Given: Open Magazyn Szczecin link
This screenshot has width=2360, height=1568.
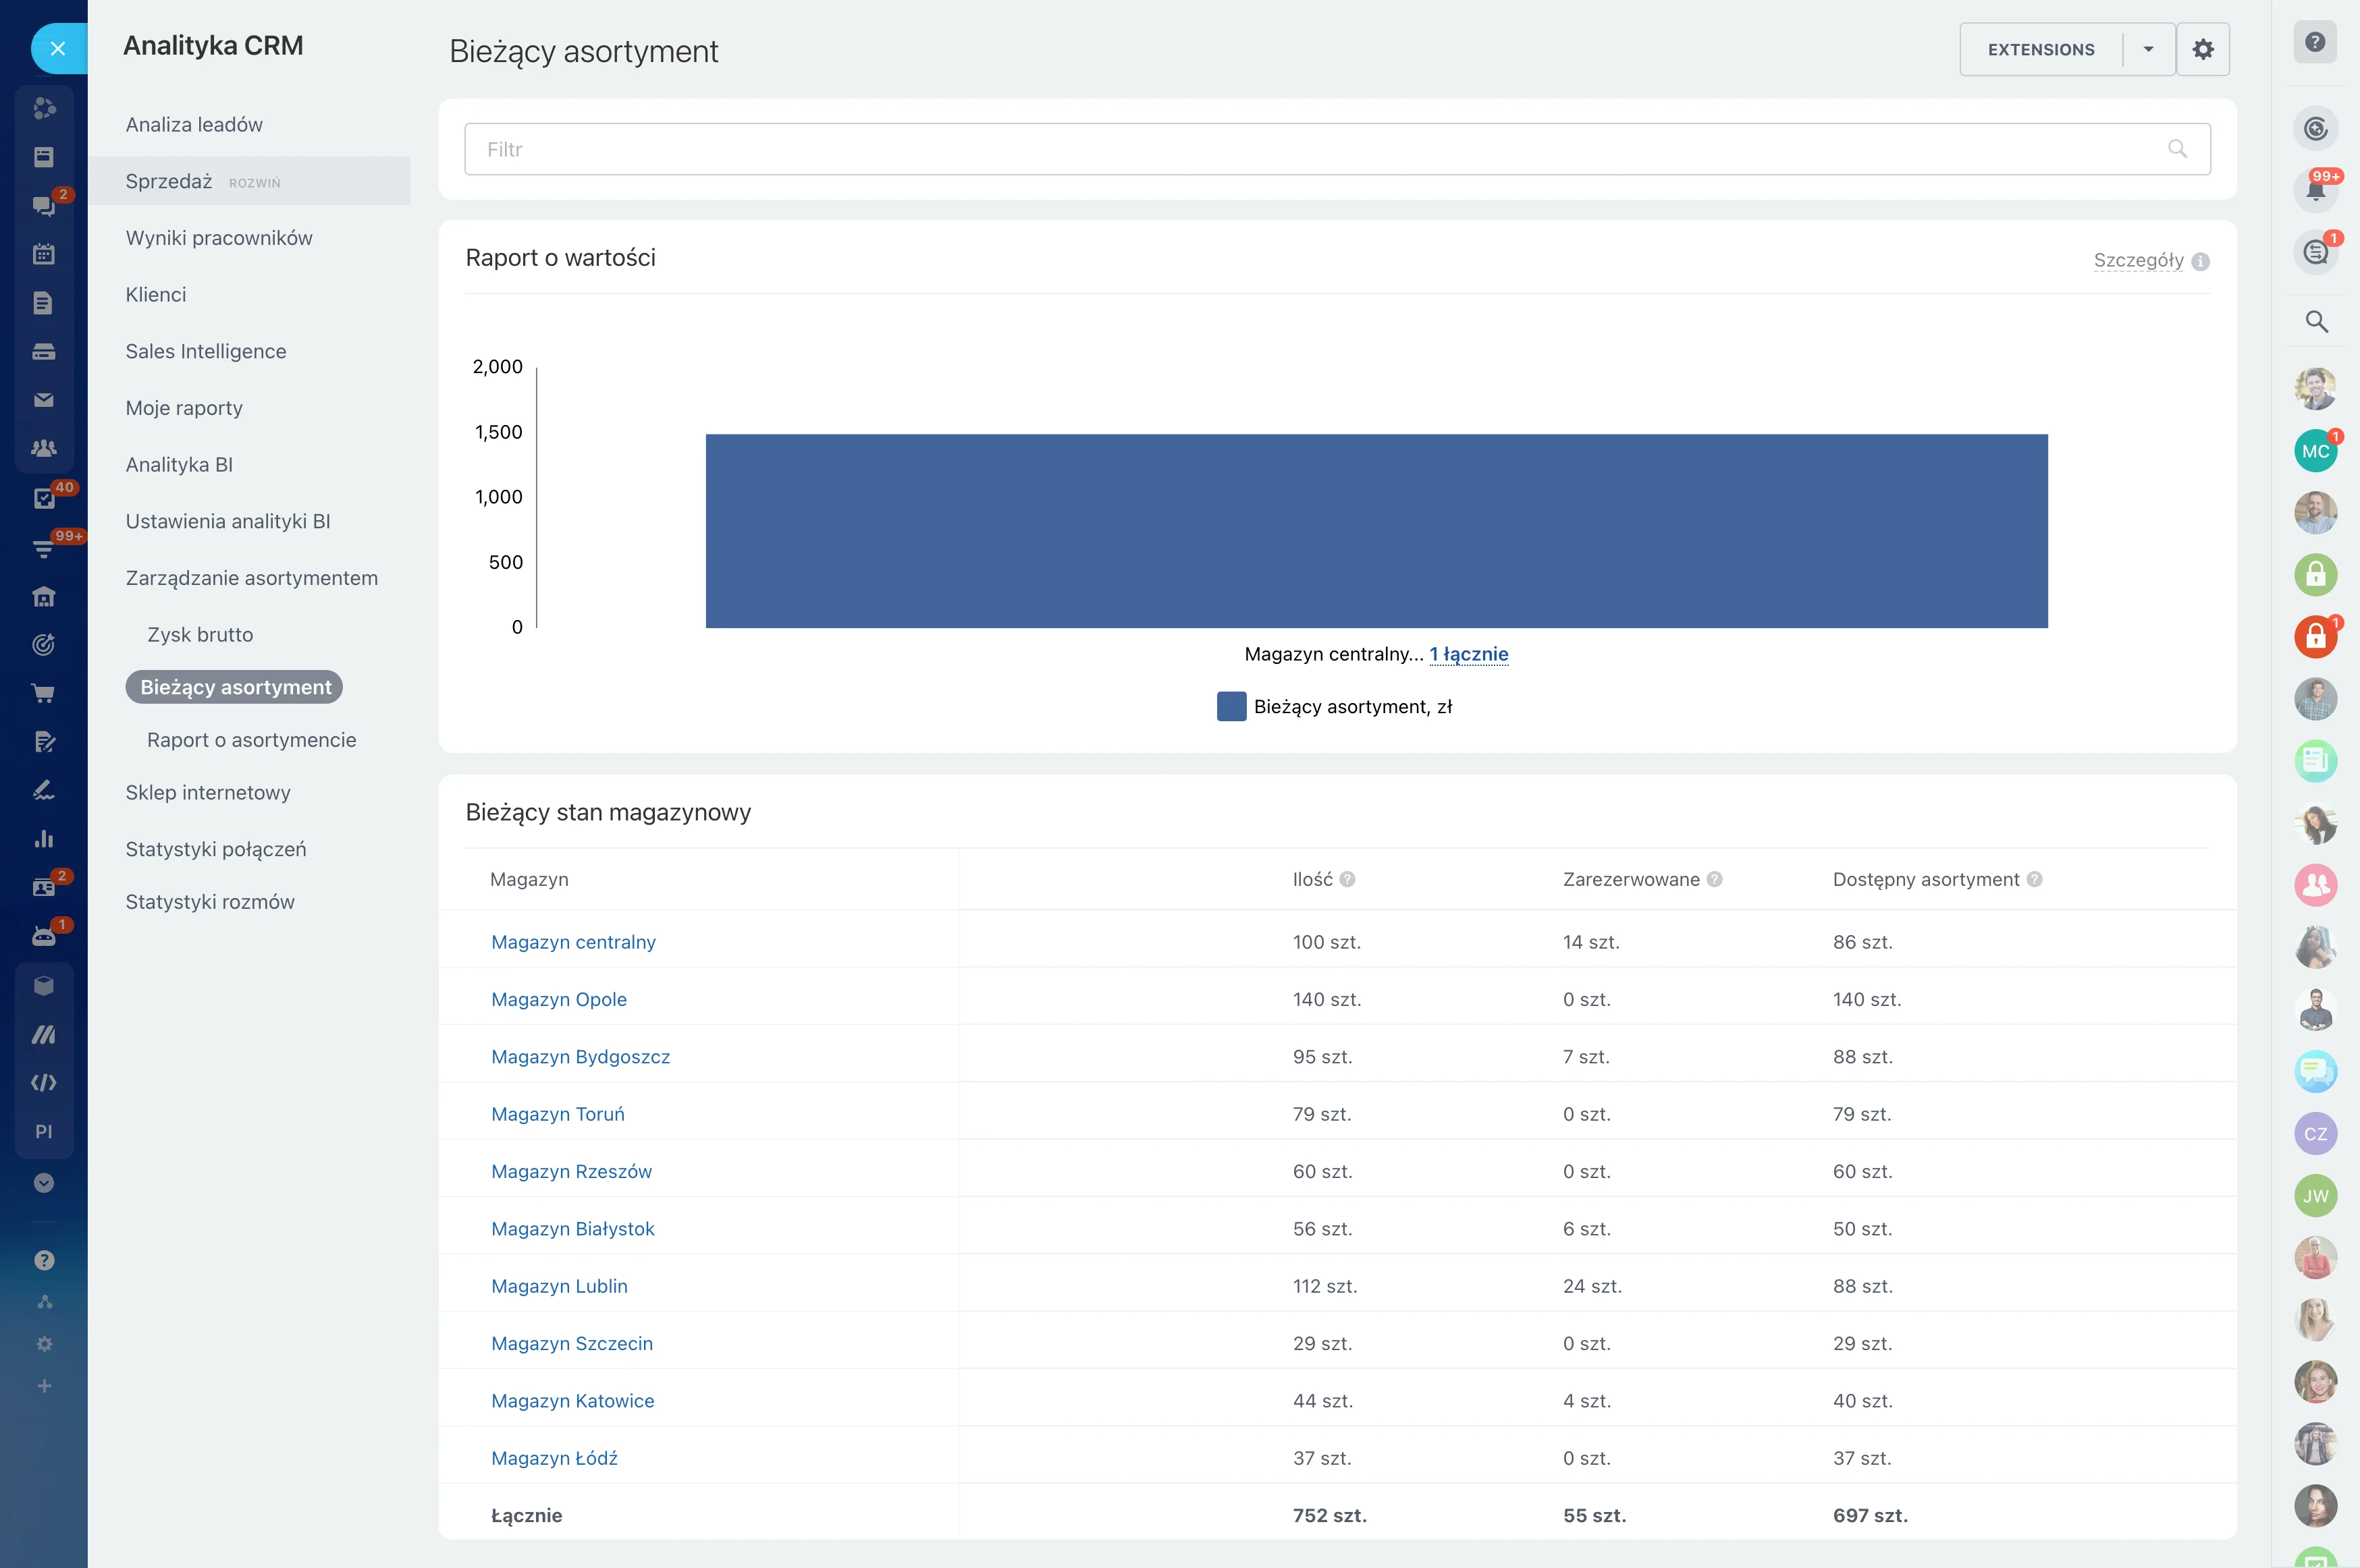Looking at the screenshot, I should [571, 1343].
